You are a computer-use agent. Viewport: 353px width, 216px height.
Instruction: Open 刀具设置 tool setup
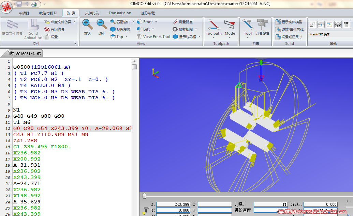(x=262, y=28)
